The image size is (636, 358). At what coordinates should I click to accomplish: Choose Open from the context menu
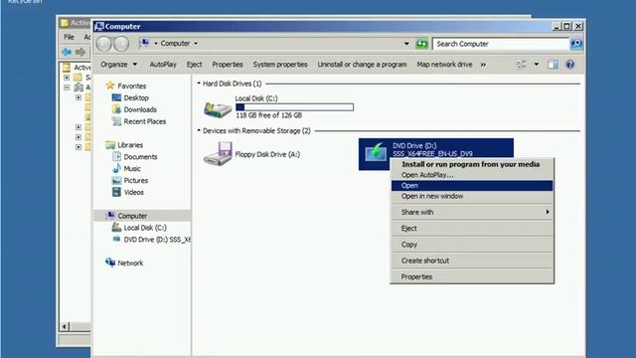(472, 186)
